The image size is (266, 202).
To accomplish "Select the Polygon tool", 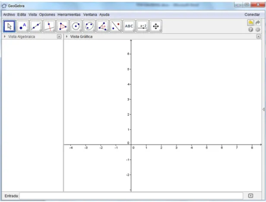I will coord(63,26).
